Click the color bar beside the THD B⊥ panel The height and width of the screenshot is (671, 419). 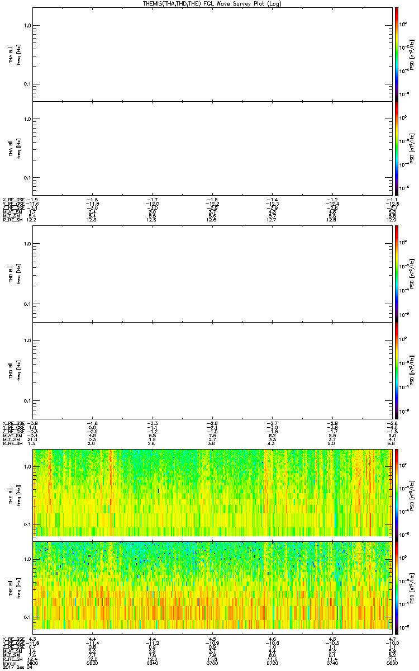click(397, 274)
